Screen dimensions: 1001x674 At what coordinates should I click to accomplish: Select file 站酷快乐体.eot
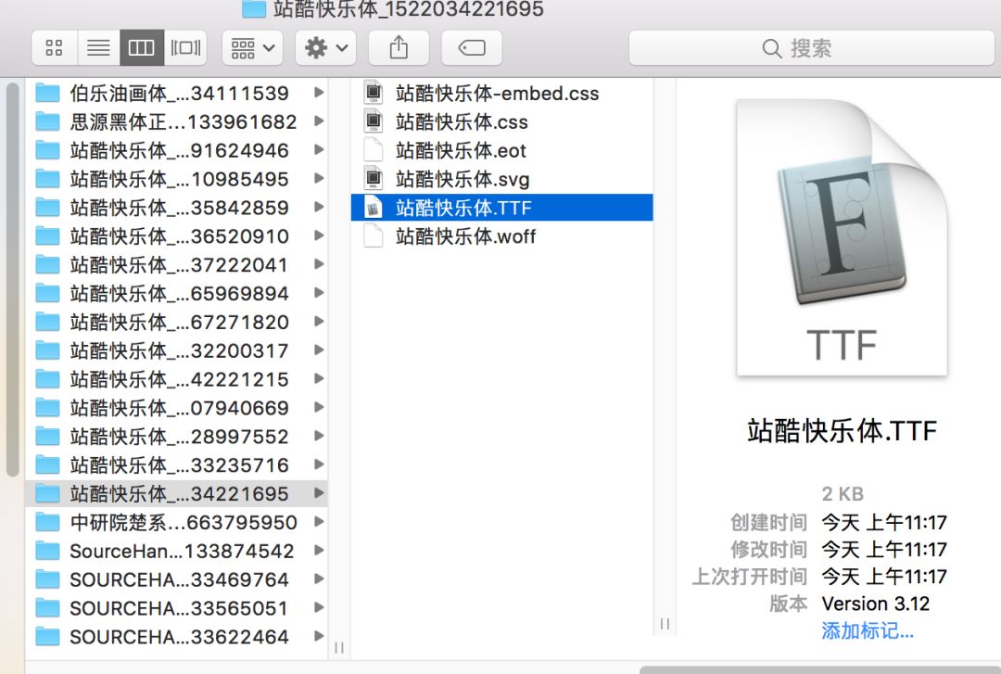coord(501,150)
